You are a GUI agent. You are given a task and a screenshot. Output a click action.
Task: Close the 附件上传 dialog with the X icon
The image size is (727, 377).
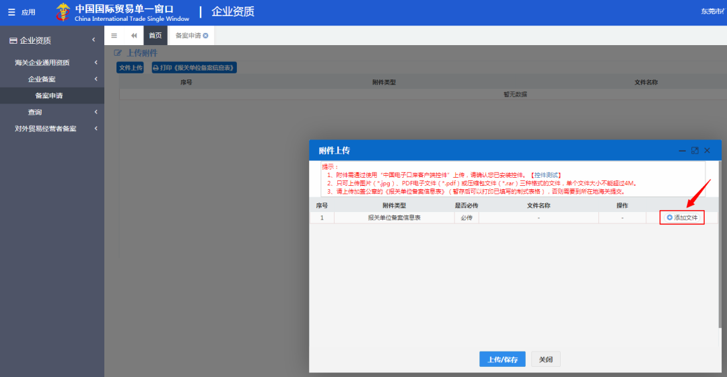point(707,150)
